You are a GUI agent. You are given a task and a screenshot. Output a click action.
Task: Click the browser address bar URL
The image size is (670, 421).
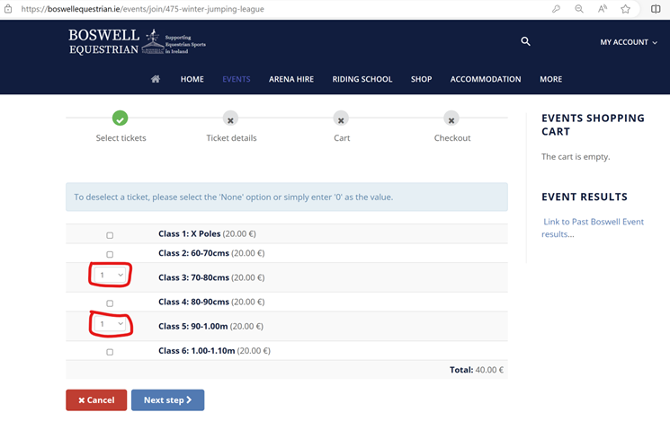click(142, 9)
